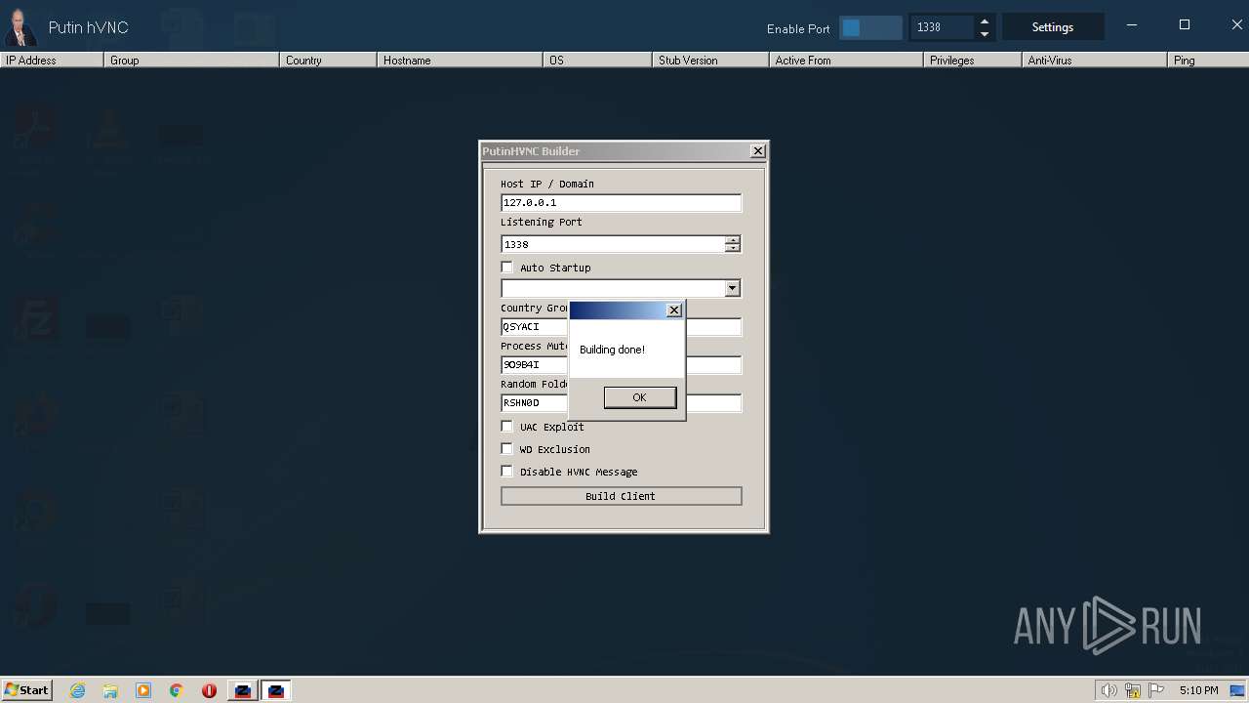Viewport: 1249px width, 703px height.
Task: Toggle the Enable Port switch
Action: point(870,27)
